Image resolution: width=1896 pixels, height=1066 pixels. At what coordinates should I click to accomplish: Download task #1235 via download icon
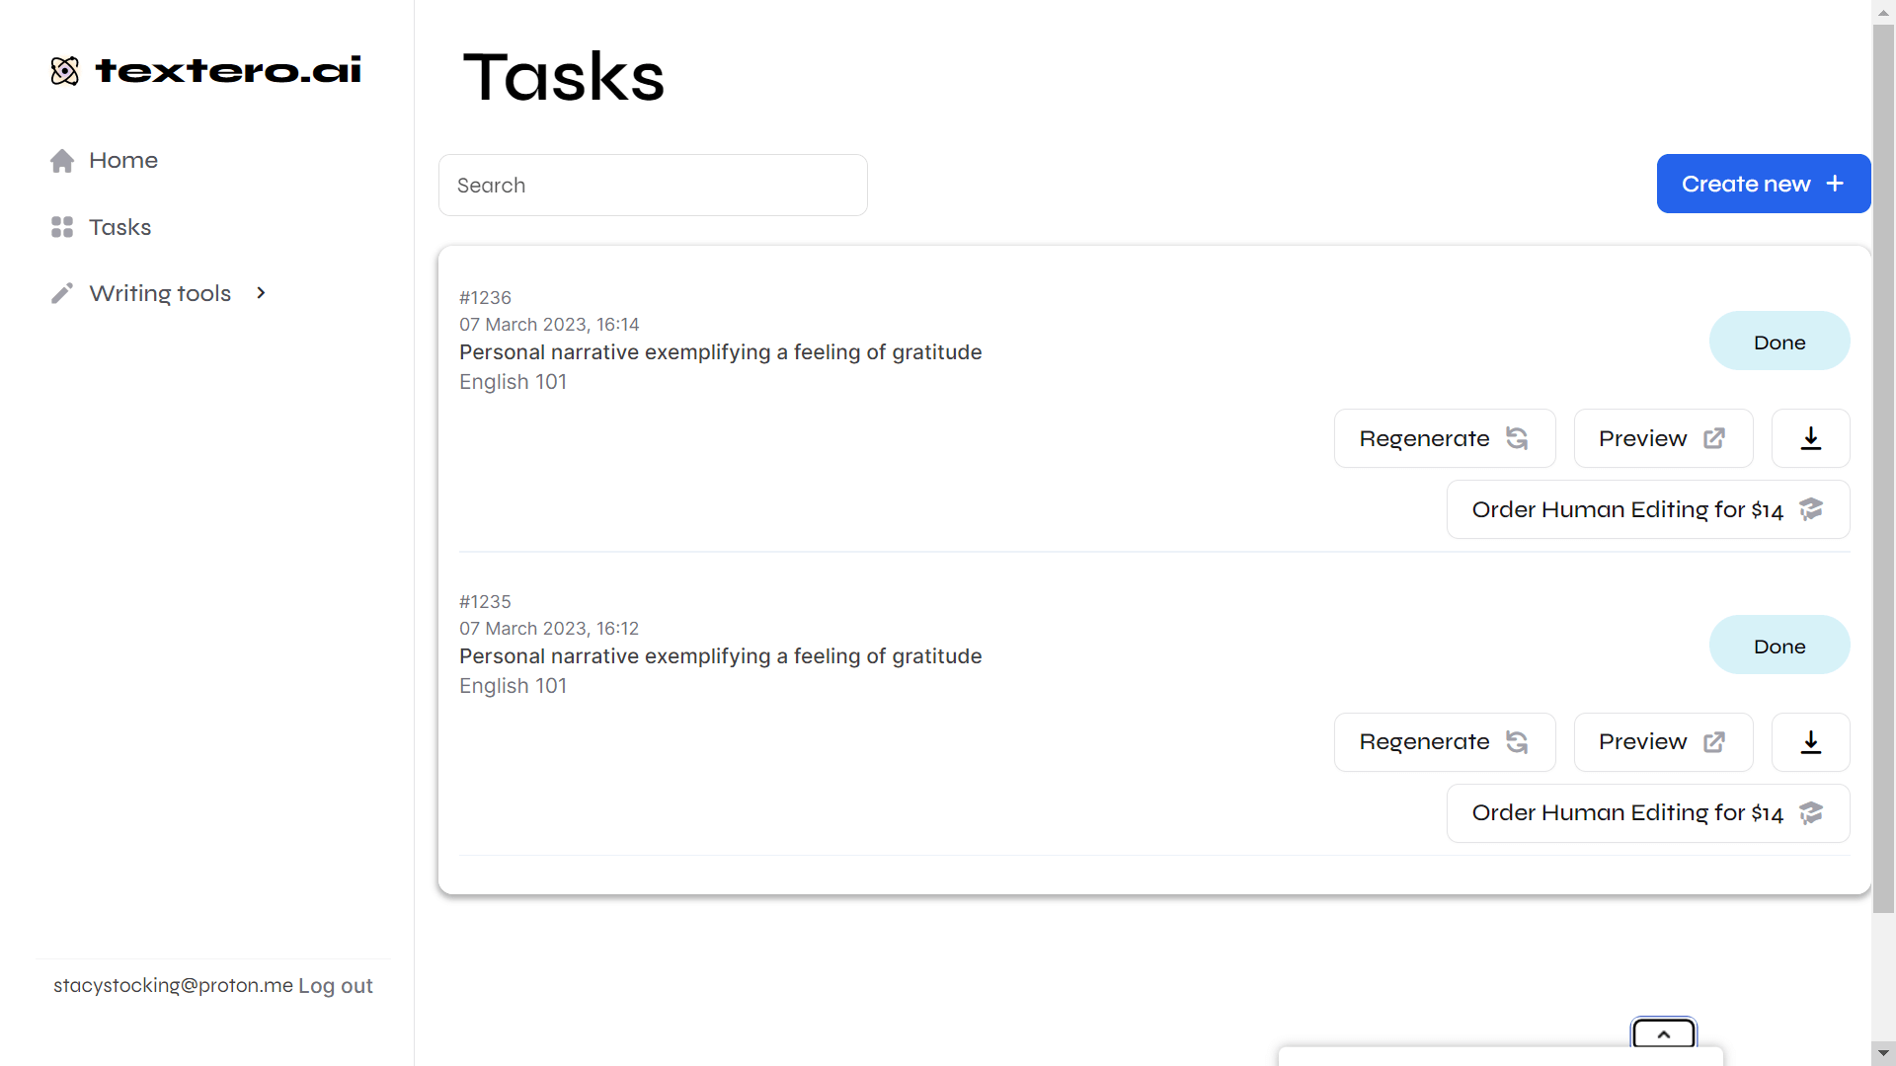point(1809,742)
